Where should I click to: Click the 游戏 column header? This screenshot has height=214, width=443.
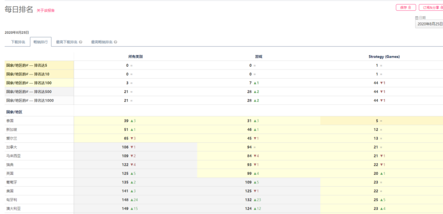pos(258,57)
